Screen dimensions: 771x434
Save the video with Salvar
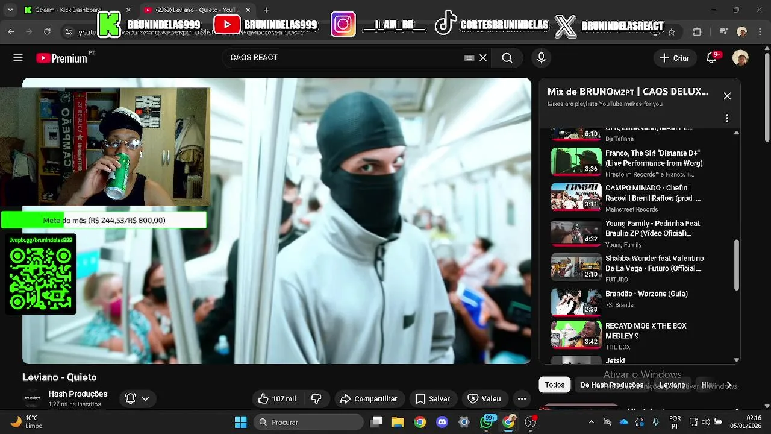(432, 398)
